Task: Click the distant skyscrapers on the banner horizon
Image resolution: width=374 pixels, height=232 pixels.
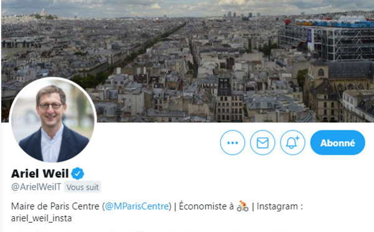Action: pos(240,15)
